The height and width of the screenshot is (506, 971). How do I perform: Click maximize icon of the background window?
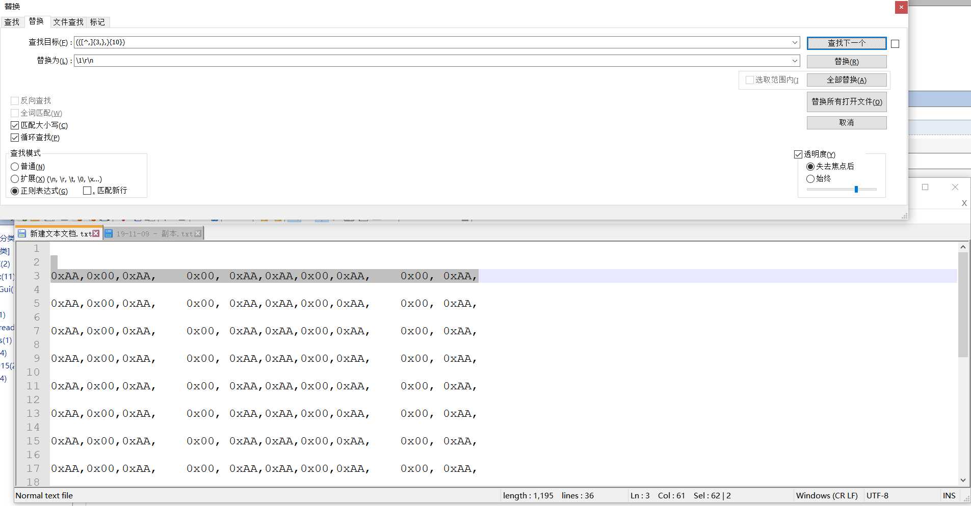pos(925,187)
